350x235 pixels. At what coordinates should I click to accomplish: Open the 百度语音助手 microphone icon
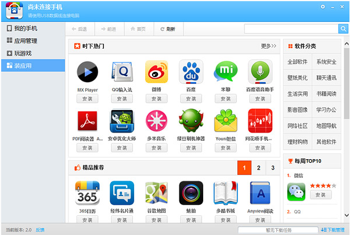click(260, 72)
